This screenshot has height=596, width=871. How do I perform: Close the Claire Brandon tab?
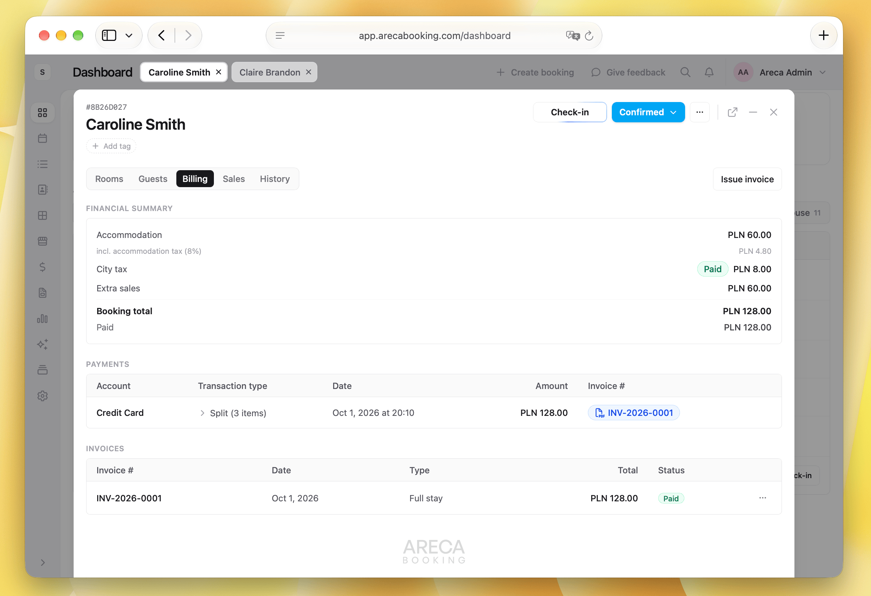(308, 72)
